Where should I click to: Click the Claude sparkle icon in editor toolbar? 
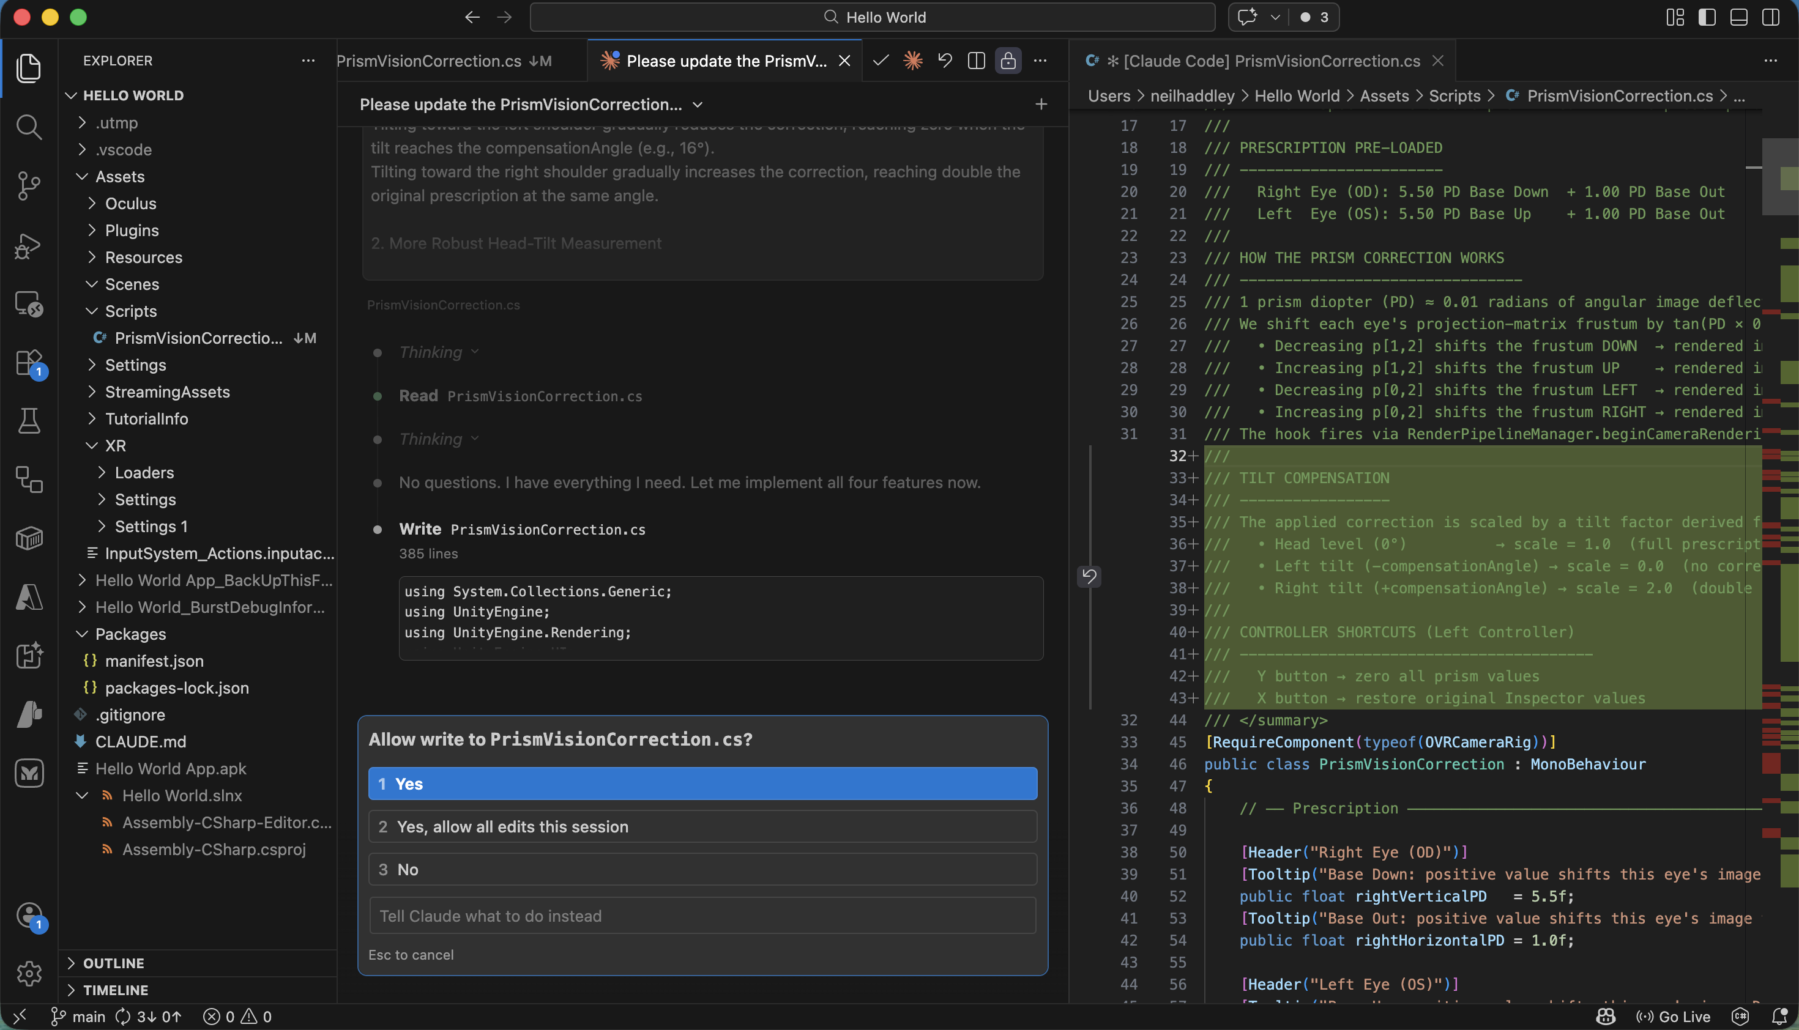[x=913, y=60]
